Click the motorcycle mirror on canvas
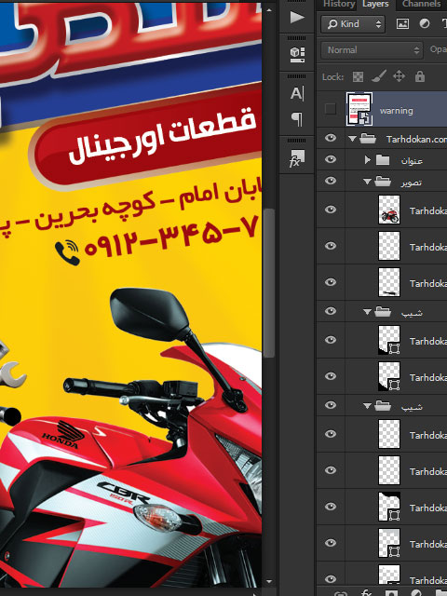The image size is (447, 596). point(149,313)
